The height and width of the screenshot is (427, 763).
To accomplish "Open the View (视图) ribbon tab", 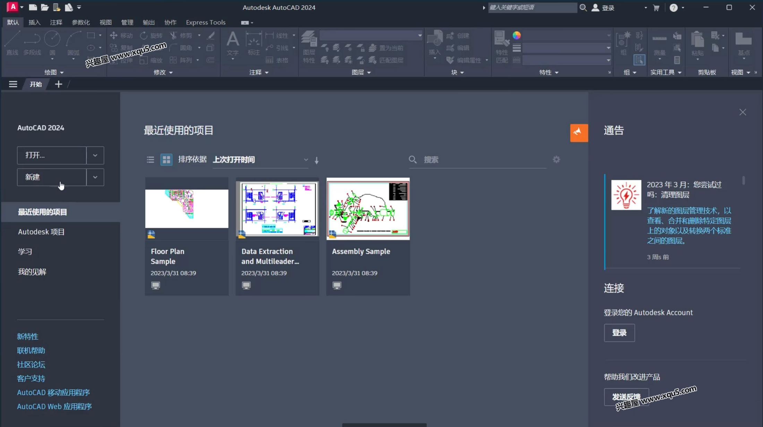I will coord(105,22).
